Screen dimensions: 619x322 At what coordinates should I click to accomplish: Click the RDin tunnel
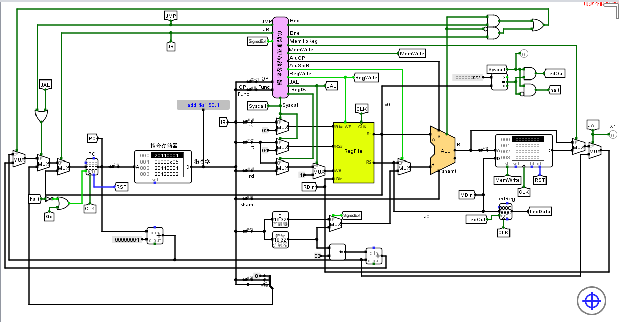point(308,187)
